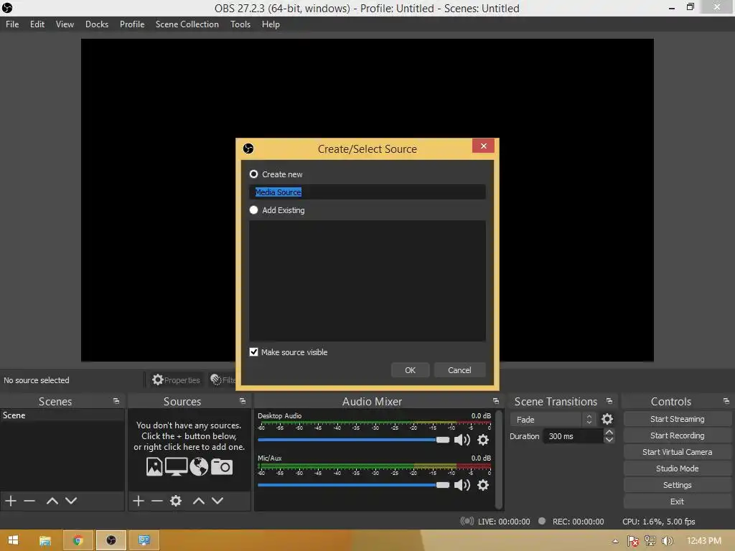Click Exit button in Controls

point(678,501)
